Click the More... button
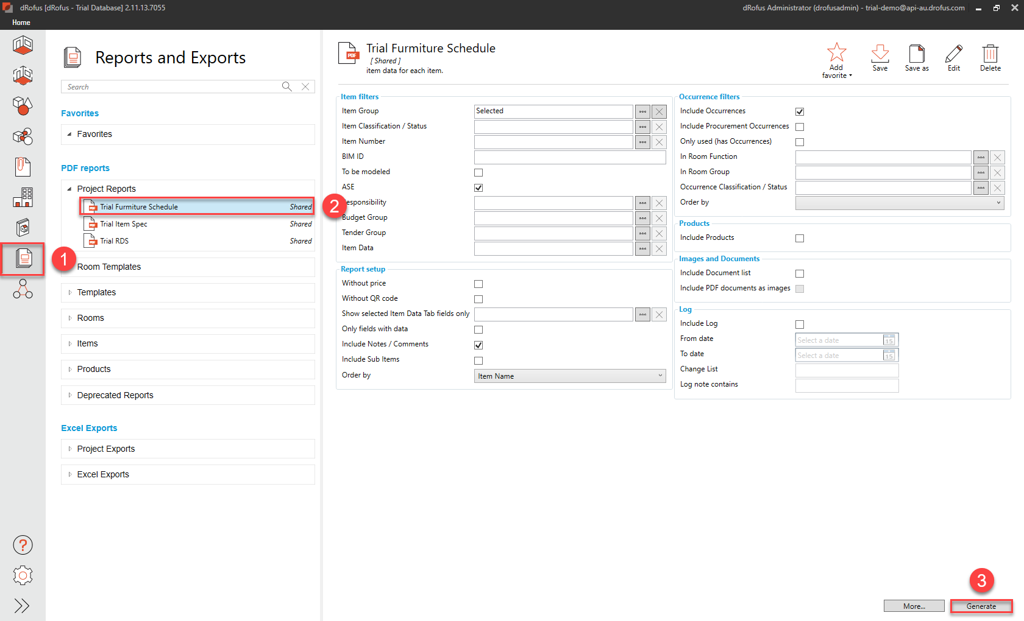This screenshot has width=1024, height=621. tap(914, 606)
